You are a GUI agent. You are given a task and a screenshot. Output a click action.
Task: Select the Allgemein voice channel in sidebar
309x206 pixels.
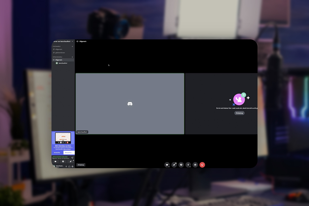click(63, 60)
